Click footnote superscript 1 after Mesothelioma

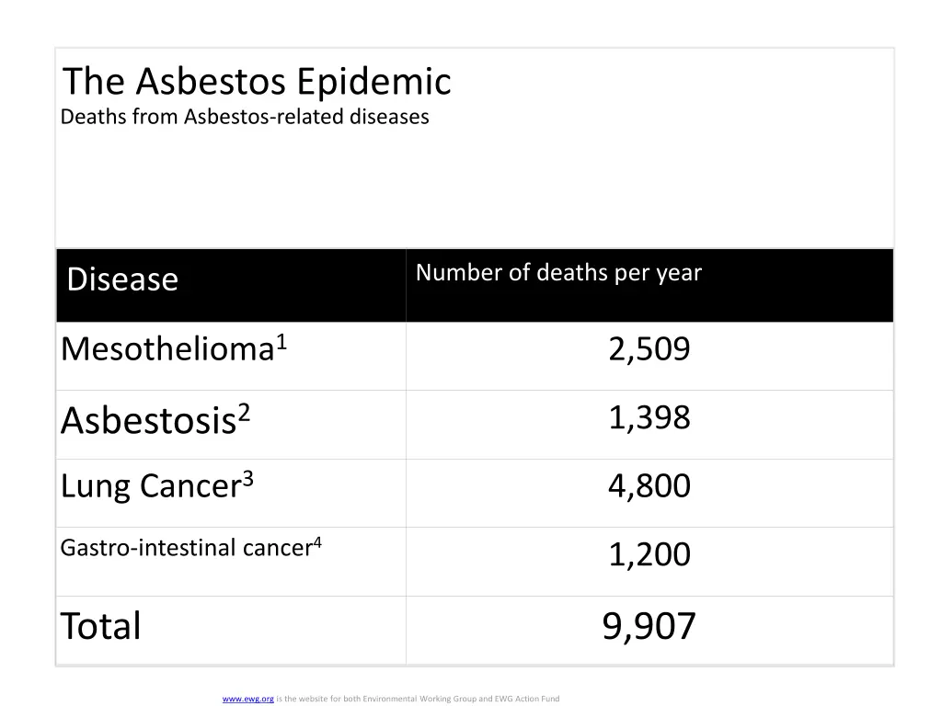(282, 343)
